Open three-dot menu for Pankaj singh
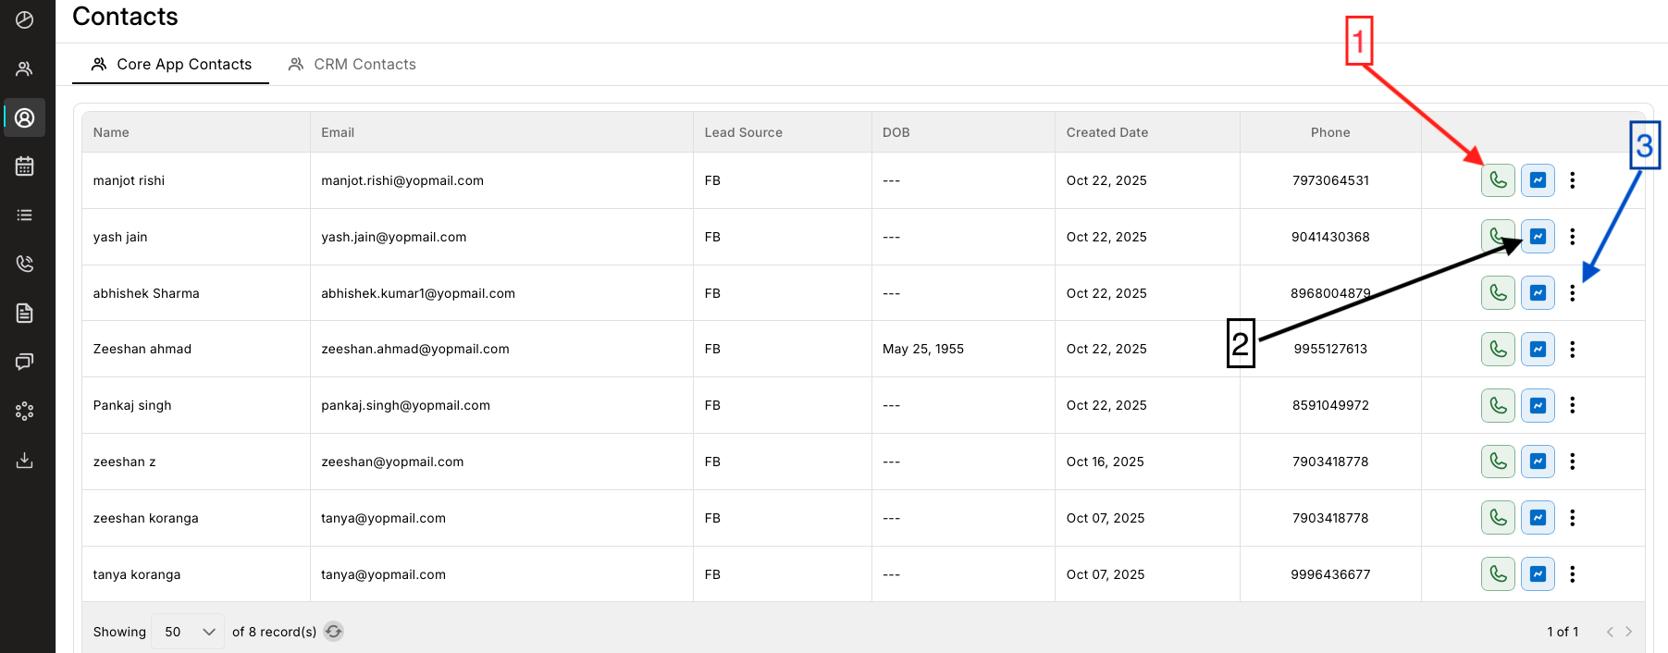 [x=1572, y=405]
